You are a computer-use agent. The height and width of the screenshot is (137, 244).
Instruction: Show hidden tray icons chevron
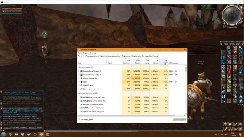(216, 134)
